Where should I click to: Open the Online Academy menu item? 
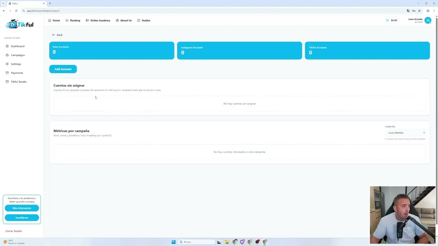(98, 20)
